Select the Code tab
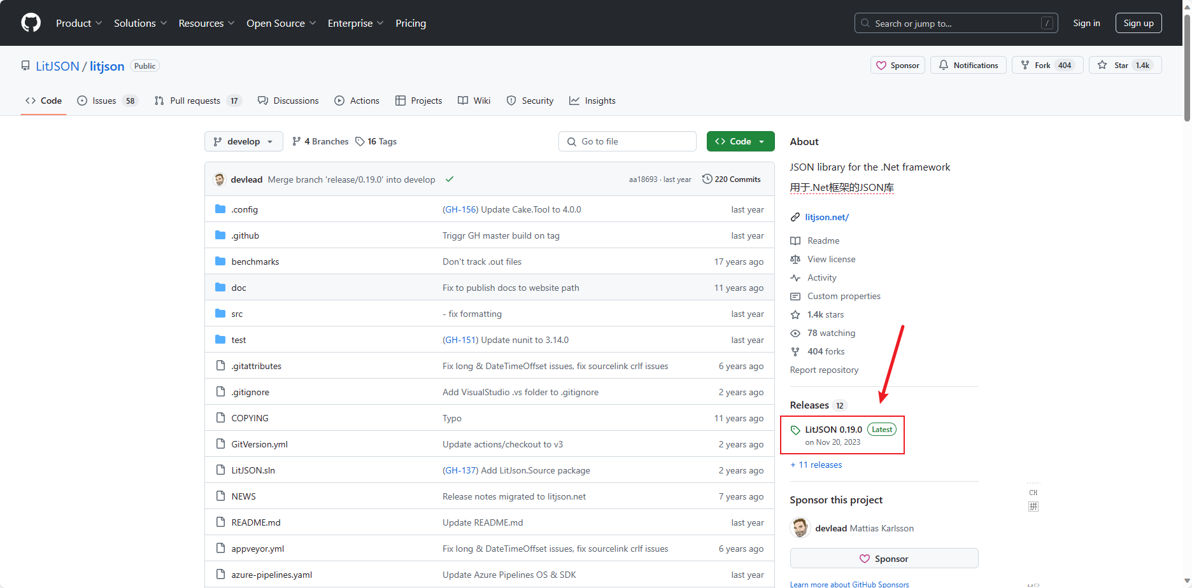 click(43, 101)
